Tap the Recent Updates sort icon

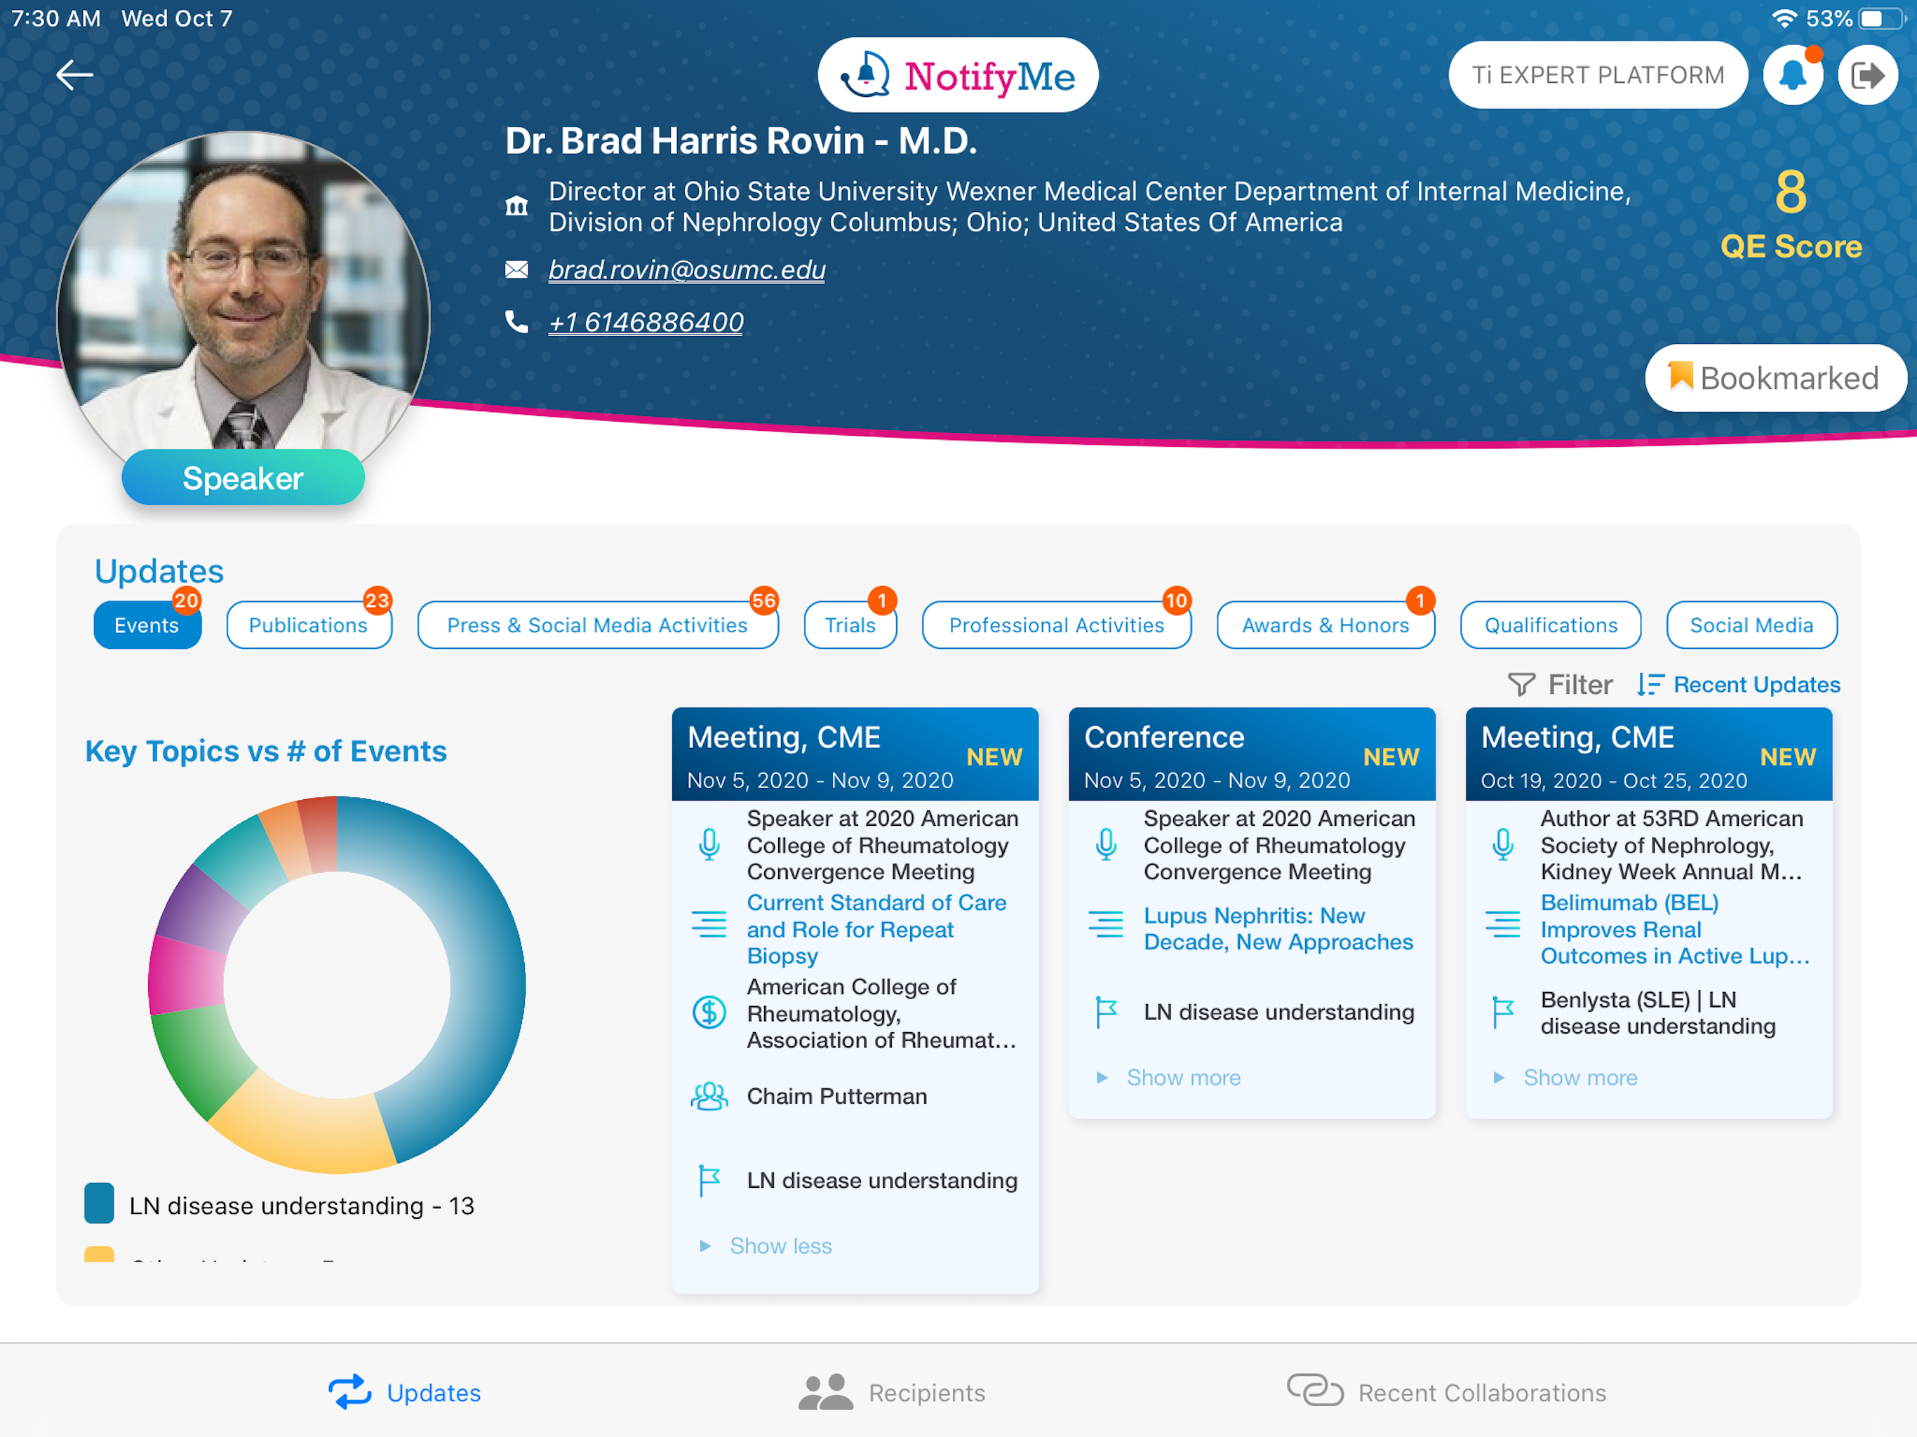coord(1650,685)
